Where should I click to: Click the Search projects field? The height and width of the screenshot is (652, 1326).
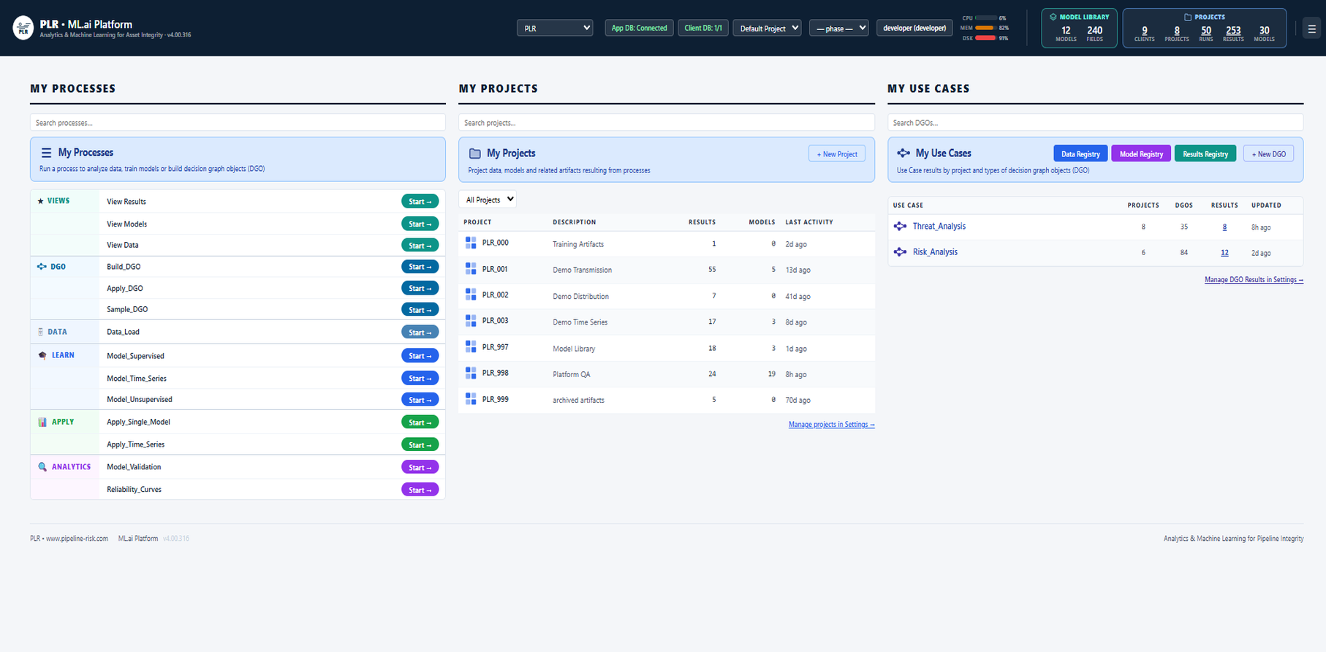click(x=667, y=122)
